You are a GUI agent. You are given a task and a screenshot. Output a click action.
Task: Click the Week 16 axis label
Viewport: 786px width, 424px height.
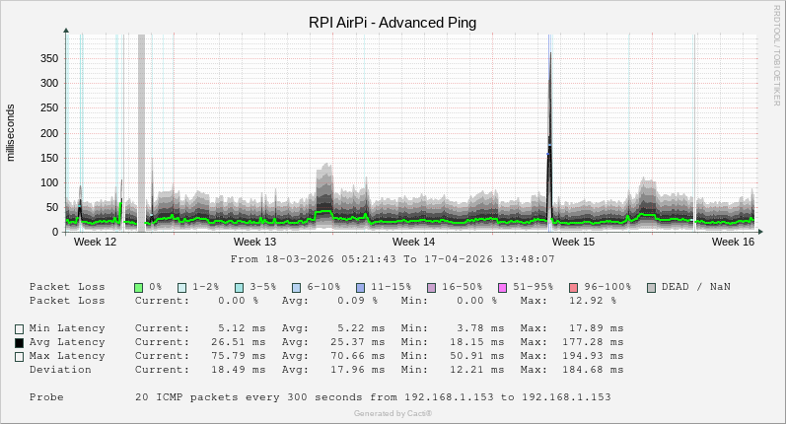[x=733, y=242]
